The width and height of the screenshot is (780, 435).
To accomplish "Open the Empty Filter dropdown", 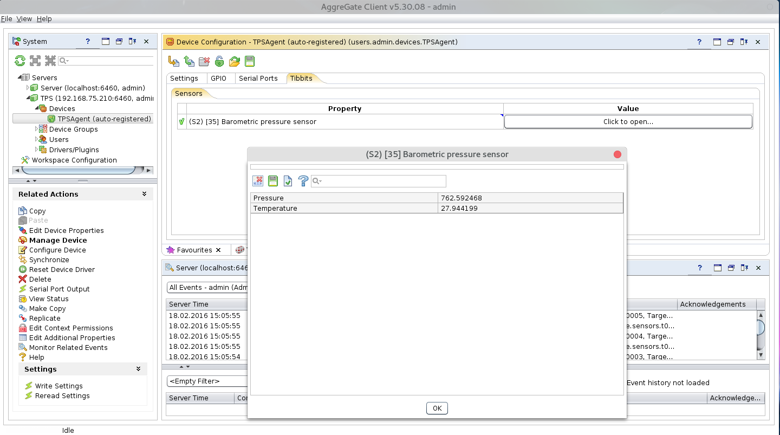I will tap(207, 381).
